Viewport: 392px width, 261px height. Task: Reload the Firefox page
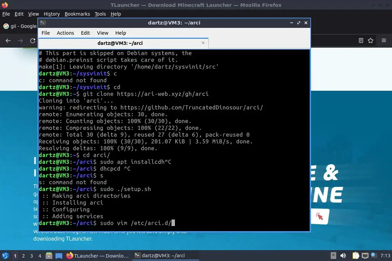click(x=33, y=40)
